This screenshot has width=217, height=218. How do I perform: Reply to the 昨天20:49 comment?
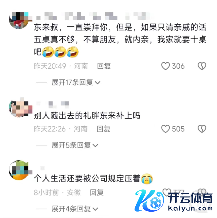tap(104, 66)
